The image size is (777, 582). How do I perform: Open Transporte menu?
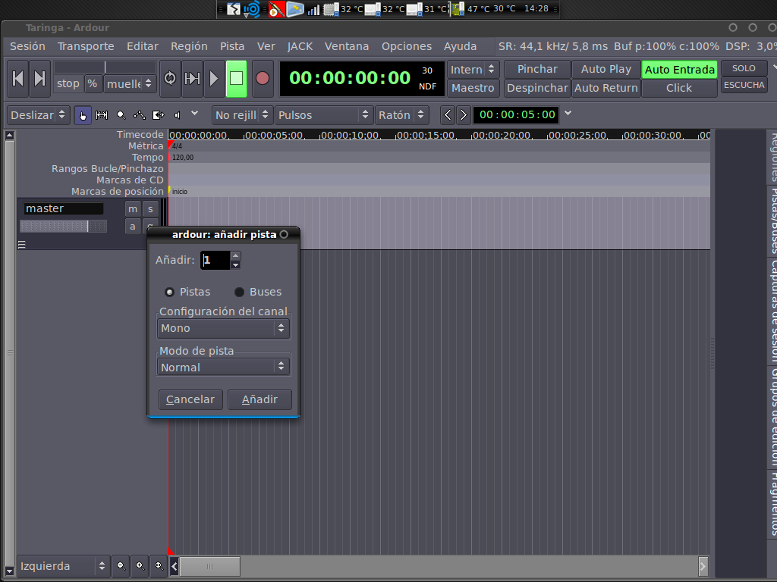(86, 46)
